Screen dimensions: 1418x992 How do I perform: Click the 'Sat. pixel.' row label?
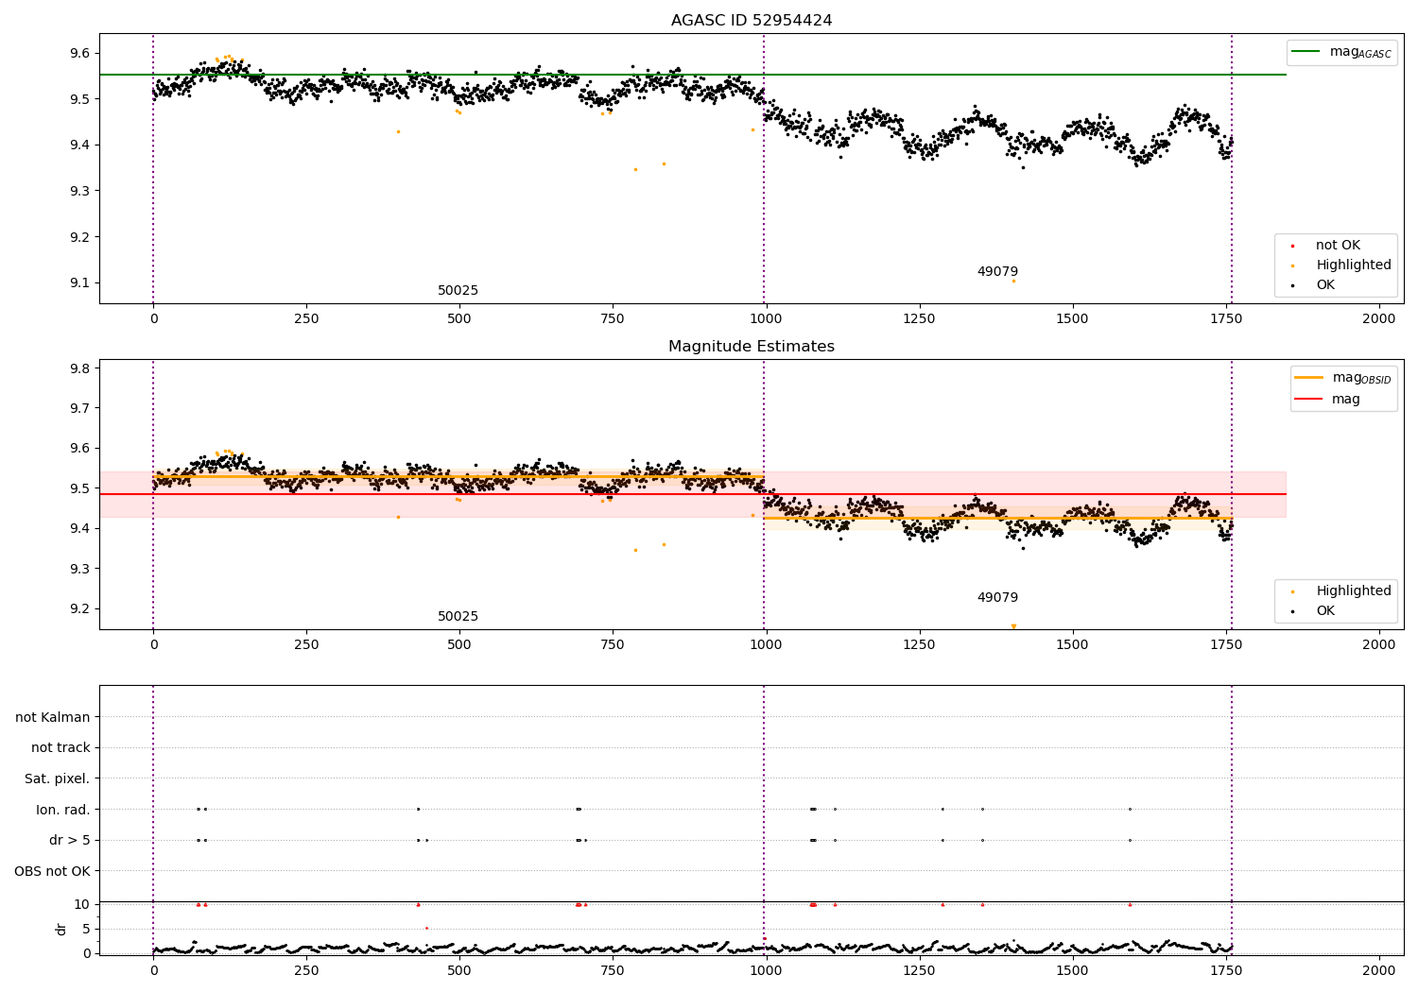(58, 778)
